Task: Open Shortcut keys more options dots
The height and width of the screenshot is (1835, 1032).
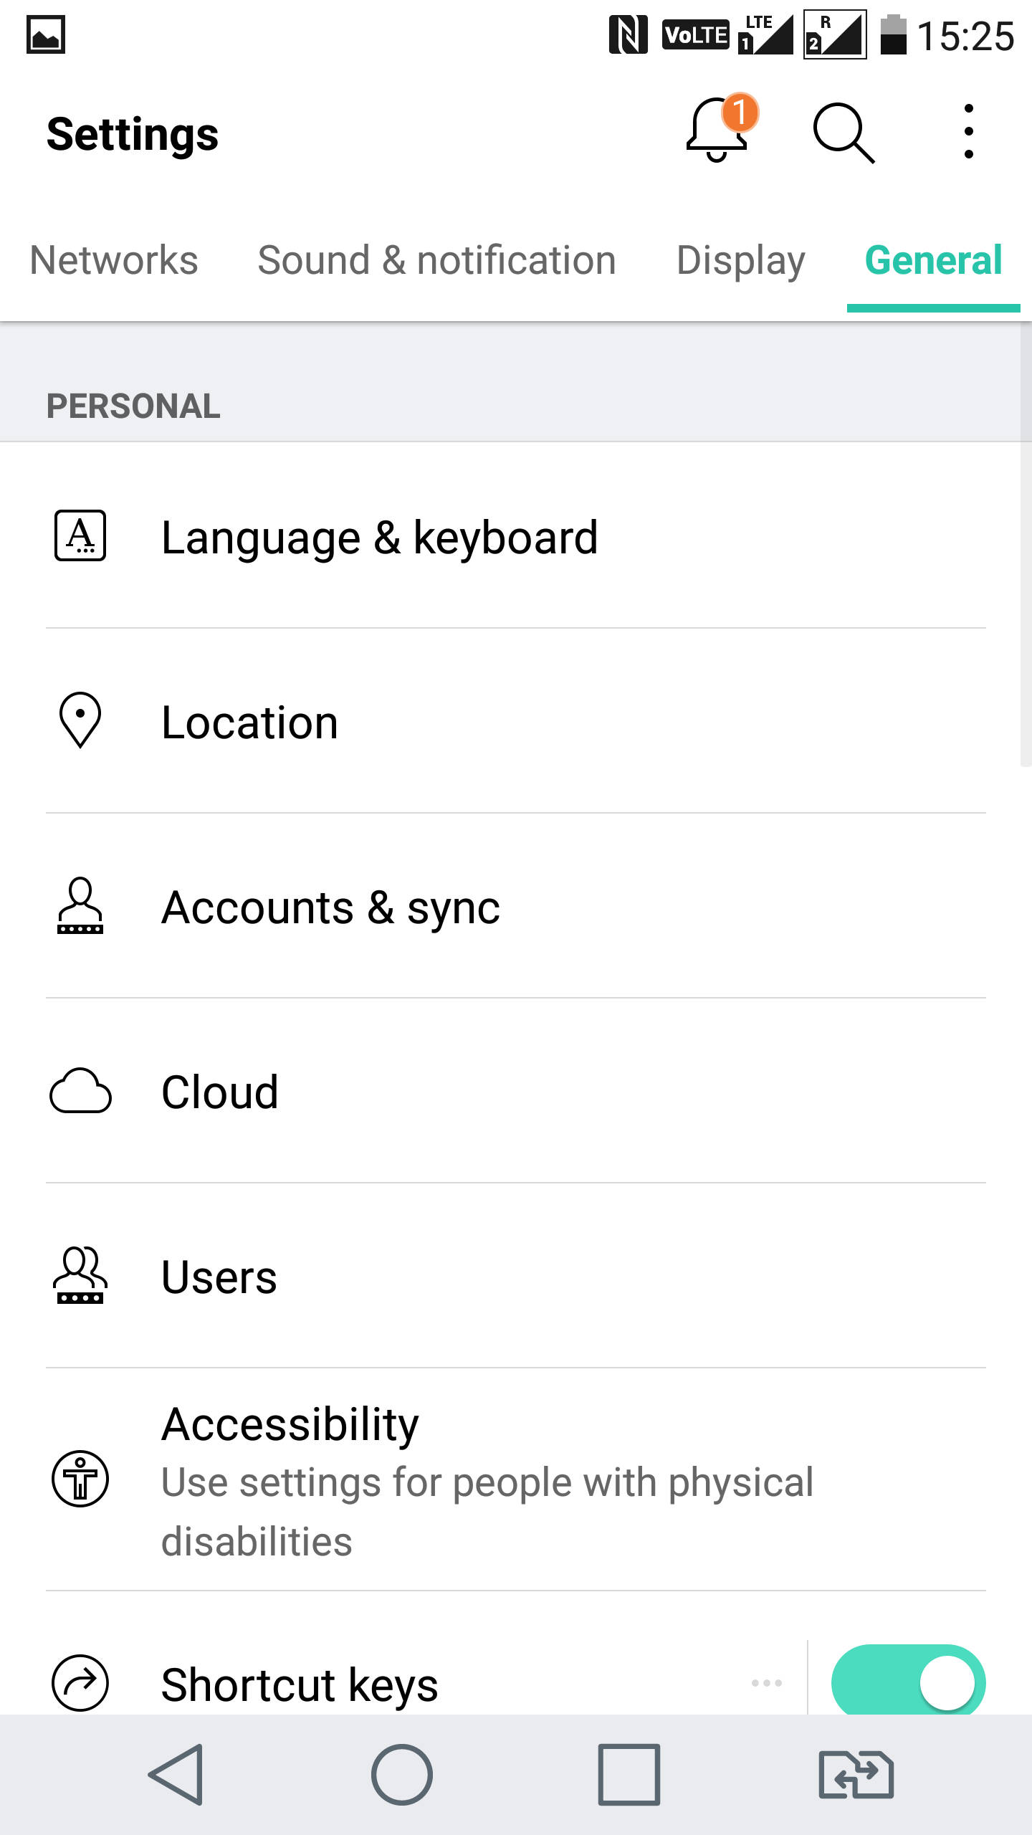Action: (x=767, y=1682)
